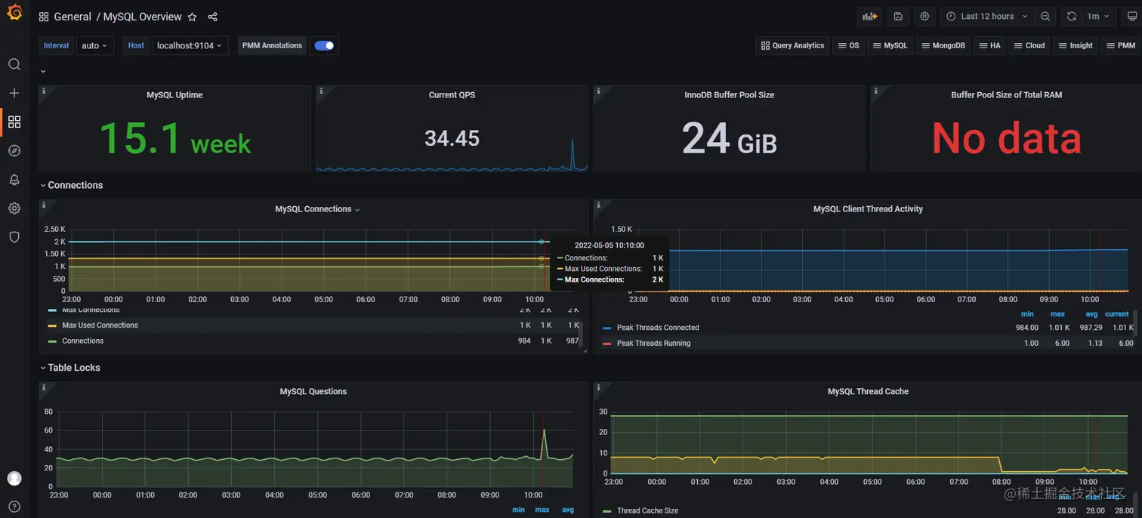
Task: Toggle the Max Used Connections legend series
Action: [100, 325]
